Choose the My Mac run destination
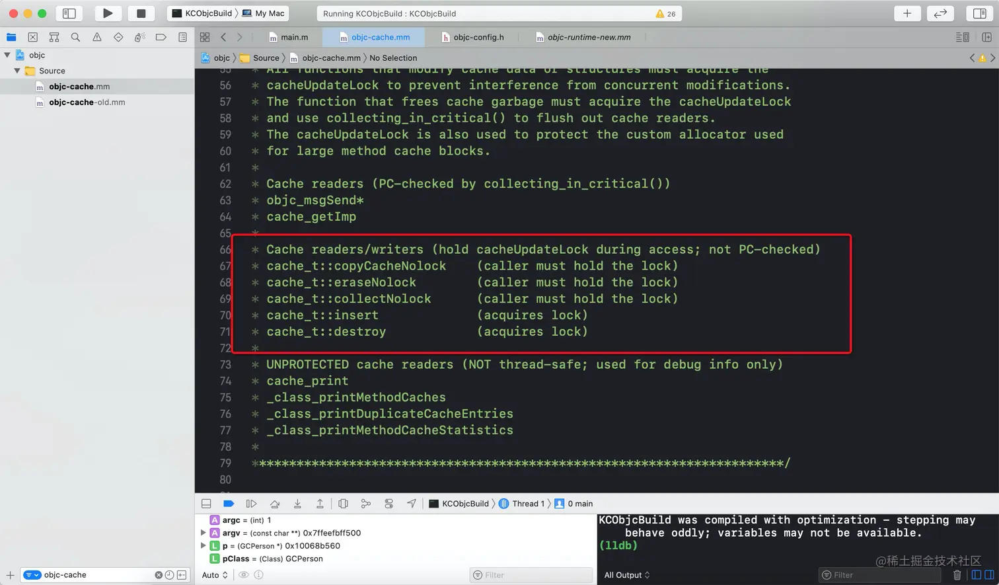The height and width of the screenshot is (585, 999). click(x=264, y=13)
